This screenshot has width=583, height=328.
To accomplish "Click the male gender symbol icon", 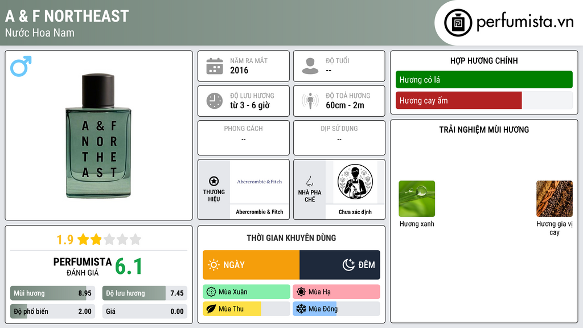I will (x=21, y=66).
